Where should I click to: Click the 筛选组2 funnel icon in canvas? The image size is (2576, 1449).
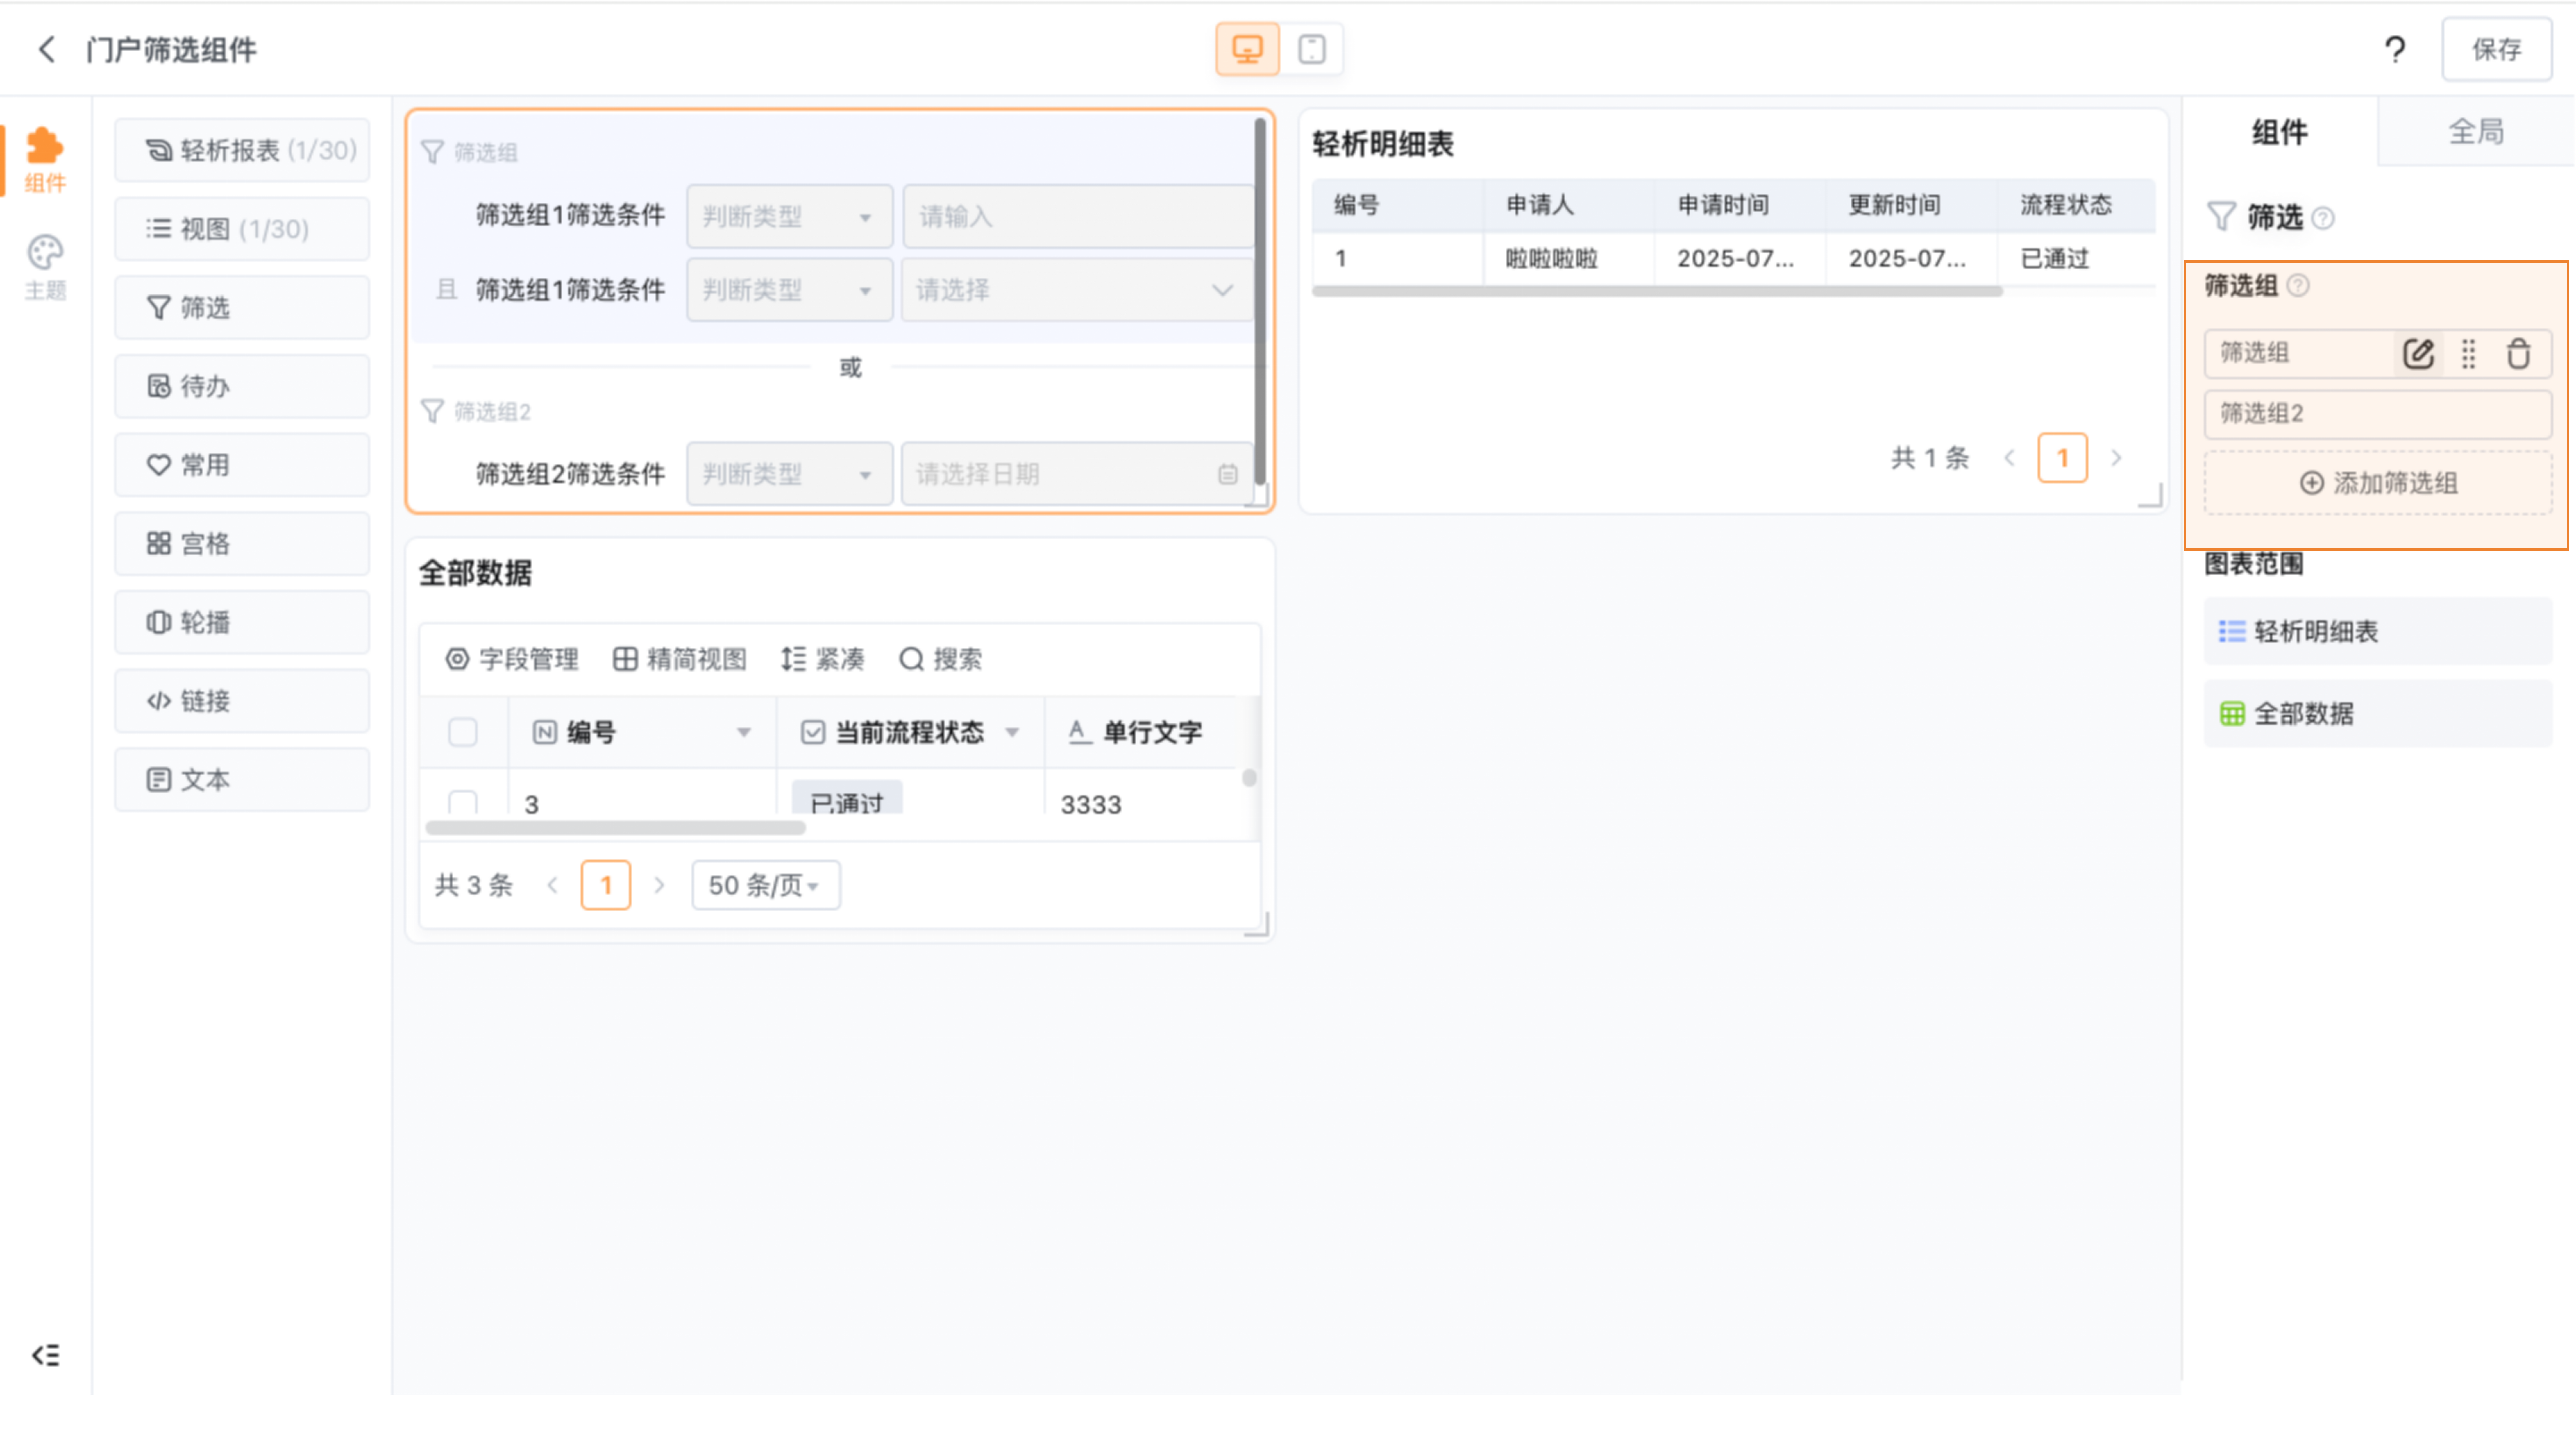pyautogui.click(x=432, y=411)
